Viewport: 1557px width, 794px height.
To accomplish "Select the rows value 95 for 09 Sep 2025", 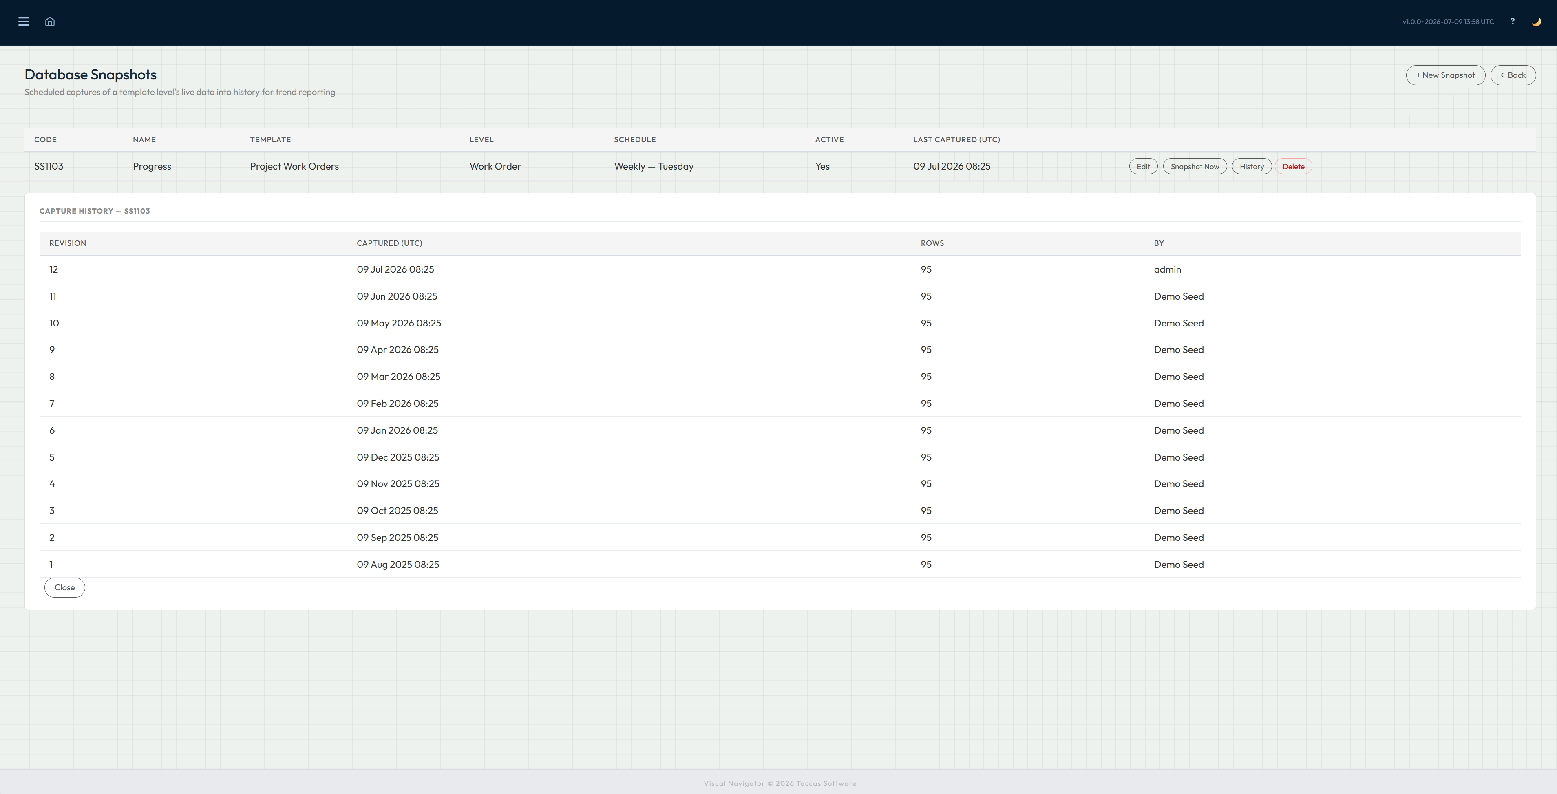I will click(926, 538).
